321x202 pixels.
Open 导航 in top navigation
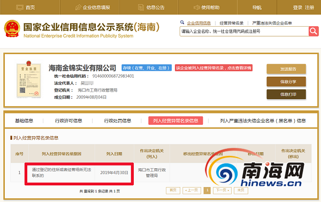[x=257, y=8]
